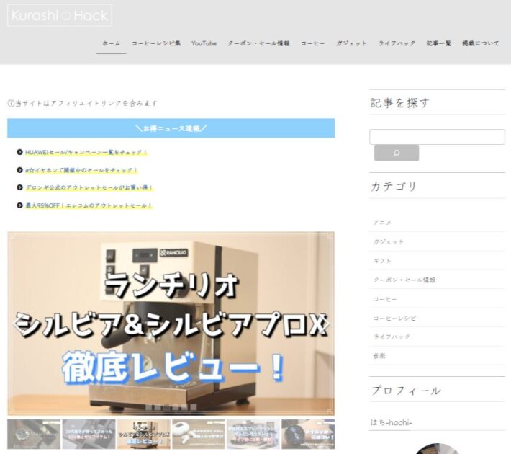Select the fifth slider thumbnail
This screenshot has width=511, height=454.
coord(253,434)
